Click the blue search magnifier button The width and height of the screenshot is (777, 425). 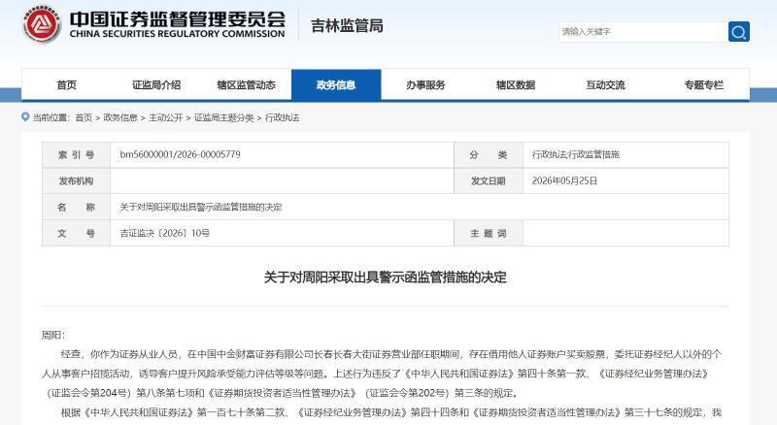pyautogui.click(x=739, y=32)
